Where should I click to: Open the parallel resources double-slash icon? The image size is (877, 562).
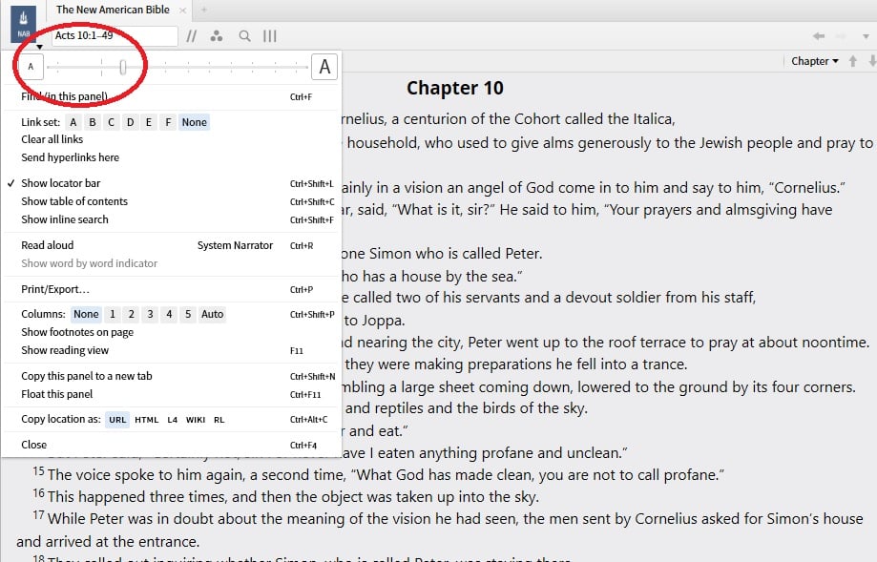point(192,36)
